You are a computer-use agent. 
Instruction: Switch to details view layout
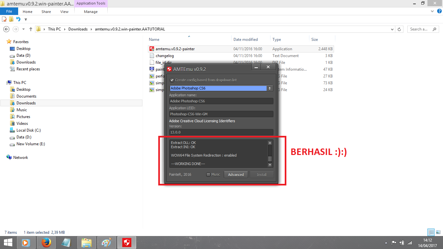pos(431,232)
